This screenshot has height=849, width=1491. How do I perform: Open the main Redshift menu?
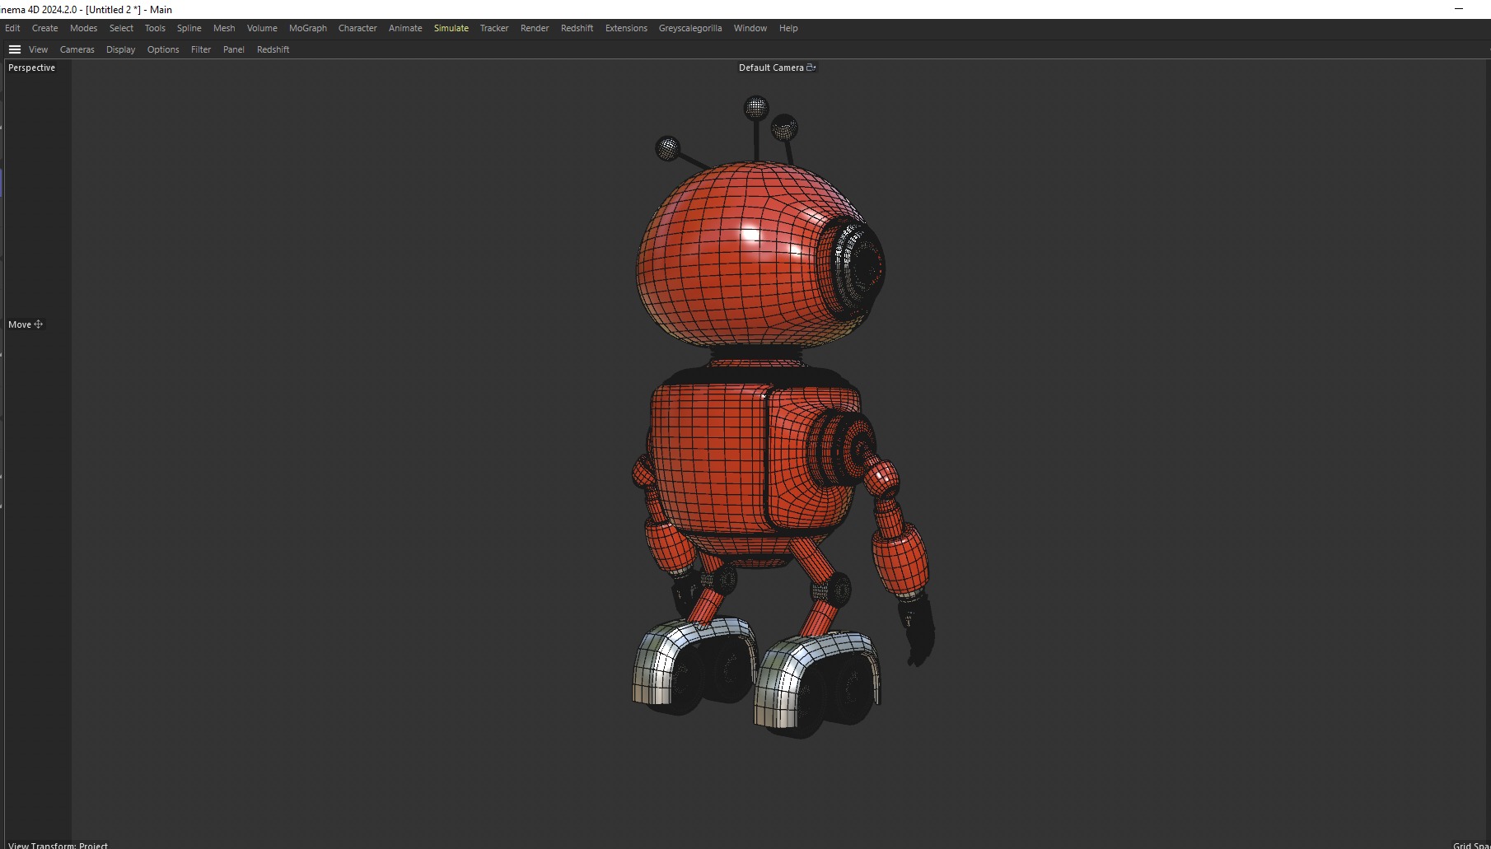click(577, 28)
